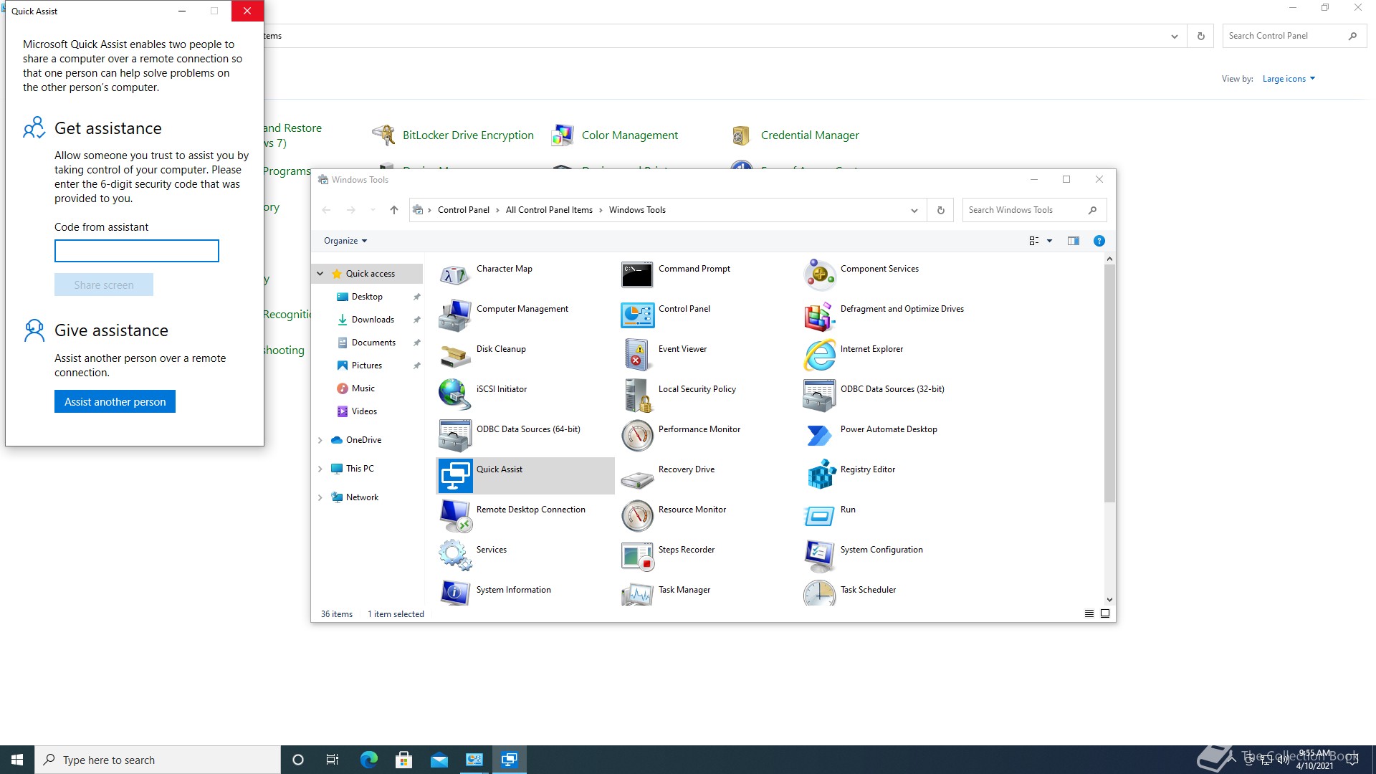The height and width of the screenshot is (774, 1376).
Task: Open Component Services icon
Action: tap(819, 274)
